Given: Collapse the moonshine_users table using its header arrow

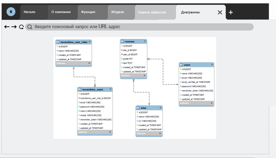Looking at the screenshot, I should pos(110,89).
